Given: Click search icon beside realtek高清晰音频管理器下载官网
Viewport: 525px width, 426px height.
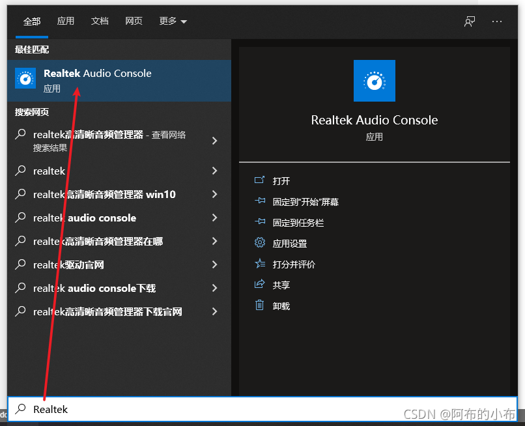Looking at the screenshot, I should click(x=20, y=311).
